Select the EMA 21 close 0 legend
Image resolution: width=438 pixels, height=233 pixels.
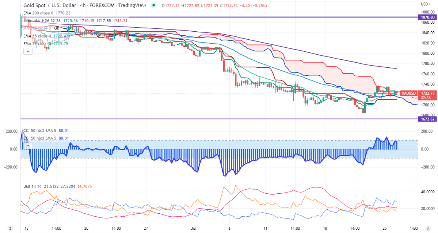(37, 43)
